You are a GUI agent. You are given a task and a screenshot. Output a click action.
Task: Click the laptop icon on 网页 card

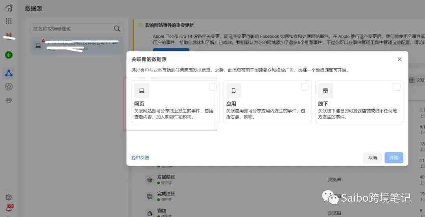pos(142,91)
